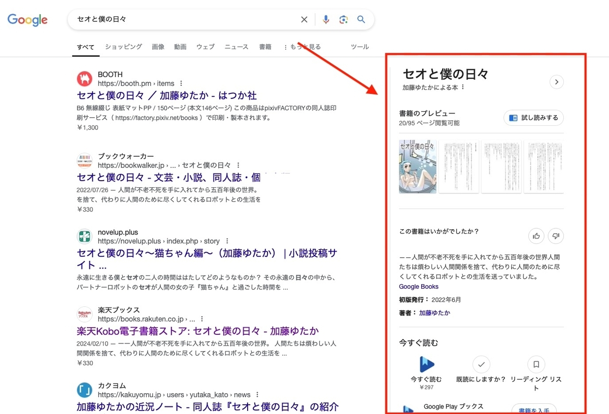Click the 書籍のプレビュー heading

tap(427, 113)
